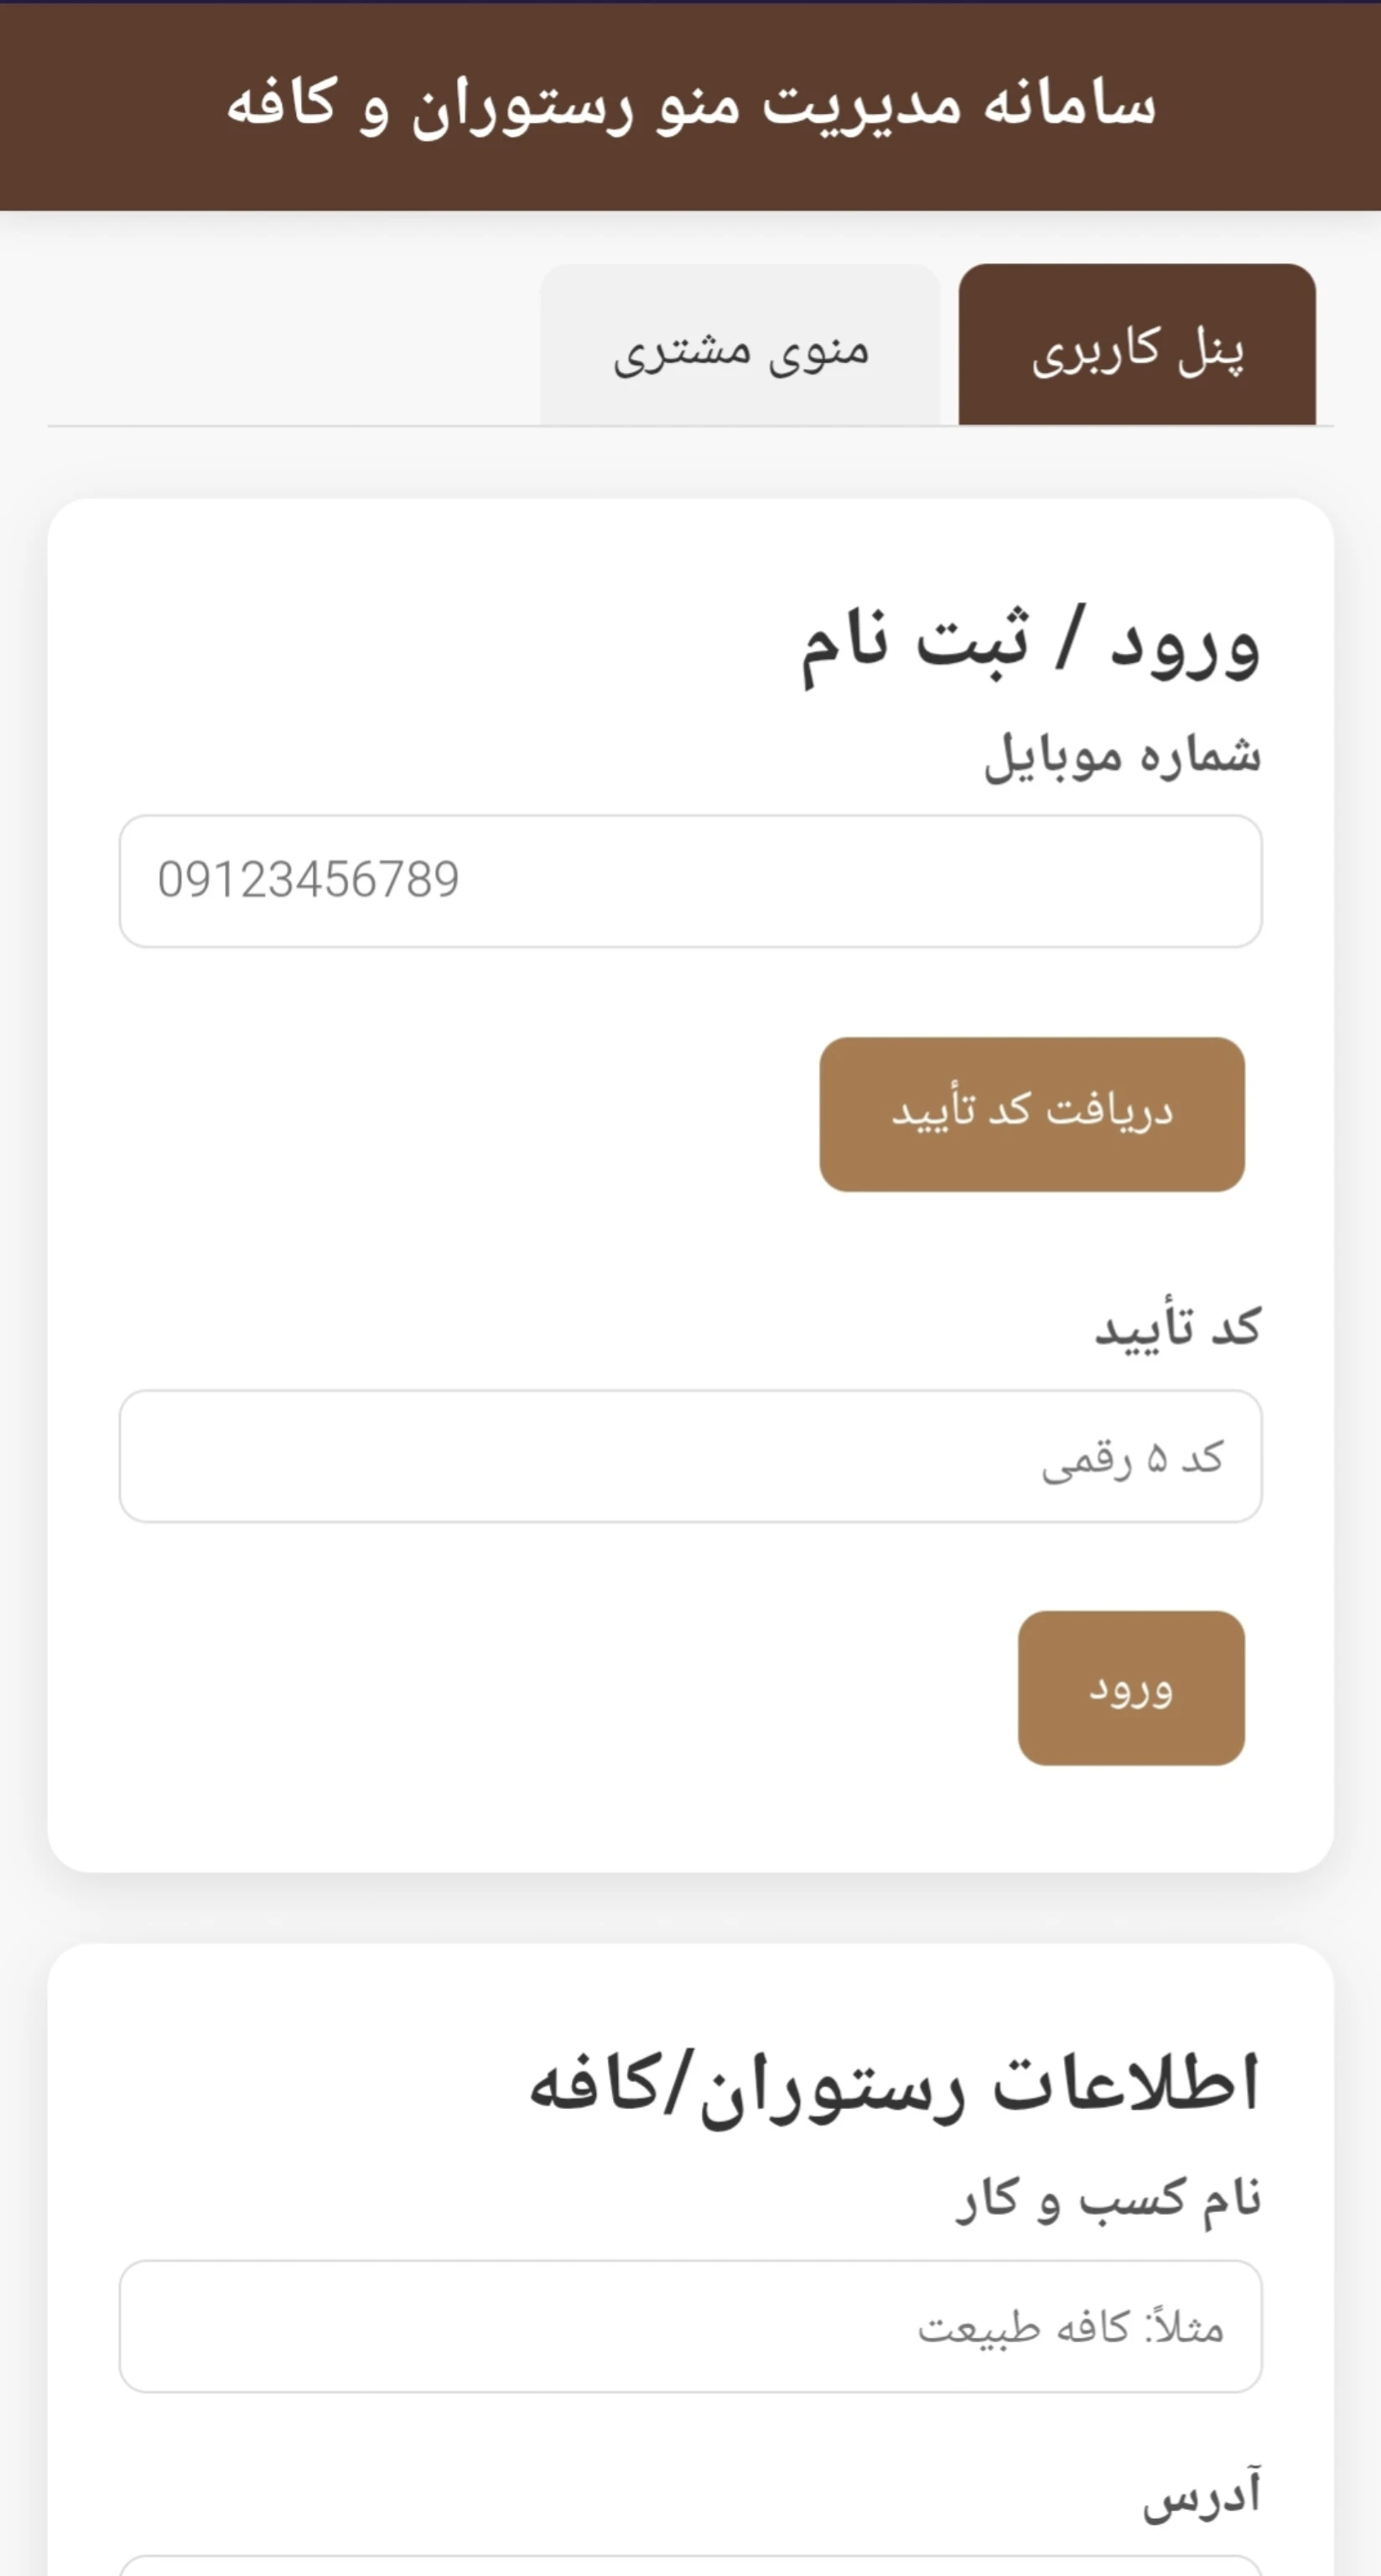This screenshot has width=1381, height=2576.
Task: Focus the mobile number field showing 09123456789
Action: pyautogui.click(x=690, y=881)
